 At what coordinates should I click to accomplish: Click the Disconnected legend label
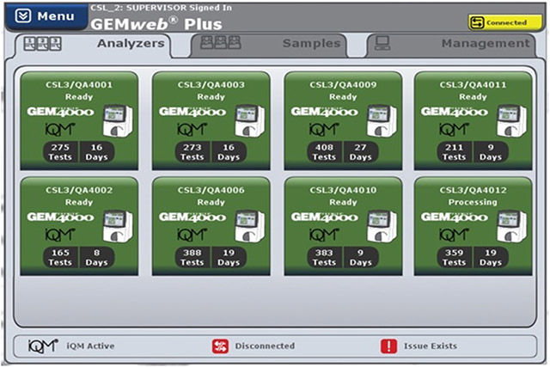265,346
